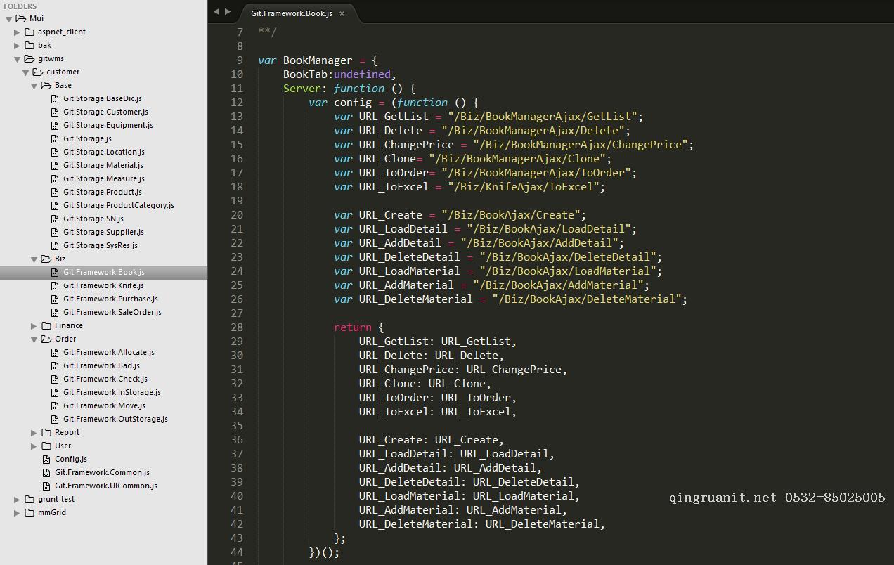Viewport: 894px width, 565px height.
Task: Click the Git.Framework.Knife.js file icon
Action: coord(55,285)
